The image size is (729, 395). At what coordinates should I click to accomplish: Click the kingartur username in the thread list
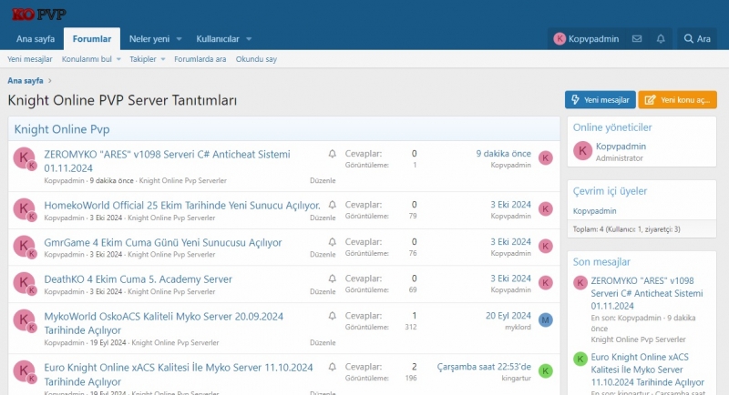tap(516, 379)
